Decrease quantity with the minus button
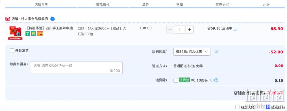 point(170,30)
